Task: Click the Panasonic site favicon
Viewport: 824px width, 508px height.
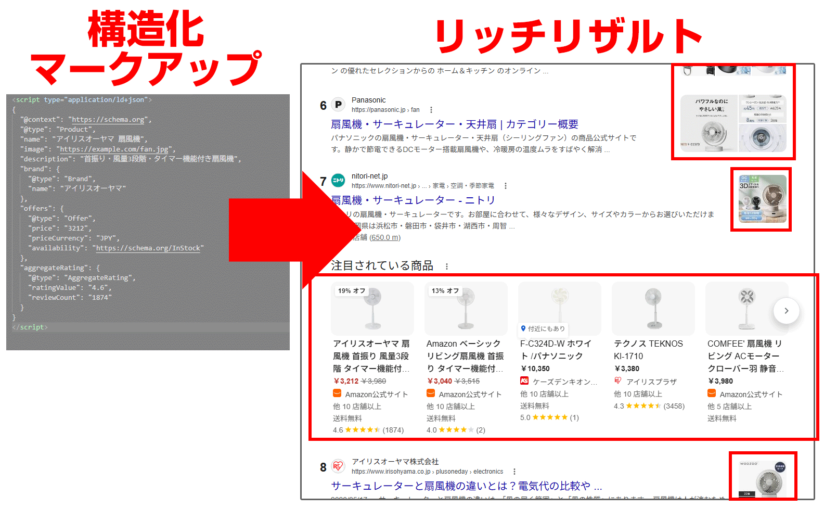Action: click(x=338, y=105)
